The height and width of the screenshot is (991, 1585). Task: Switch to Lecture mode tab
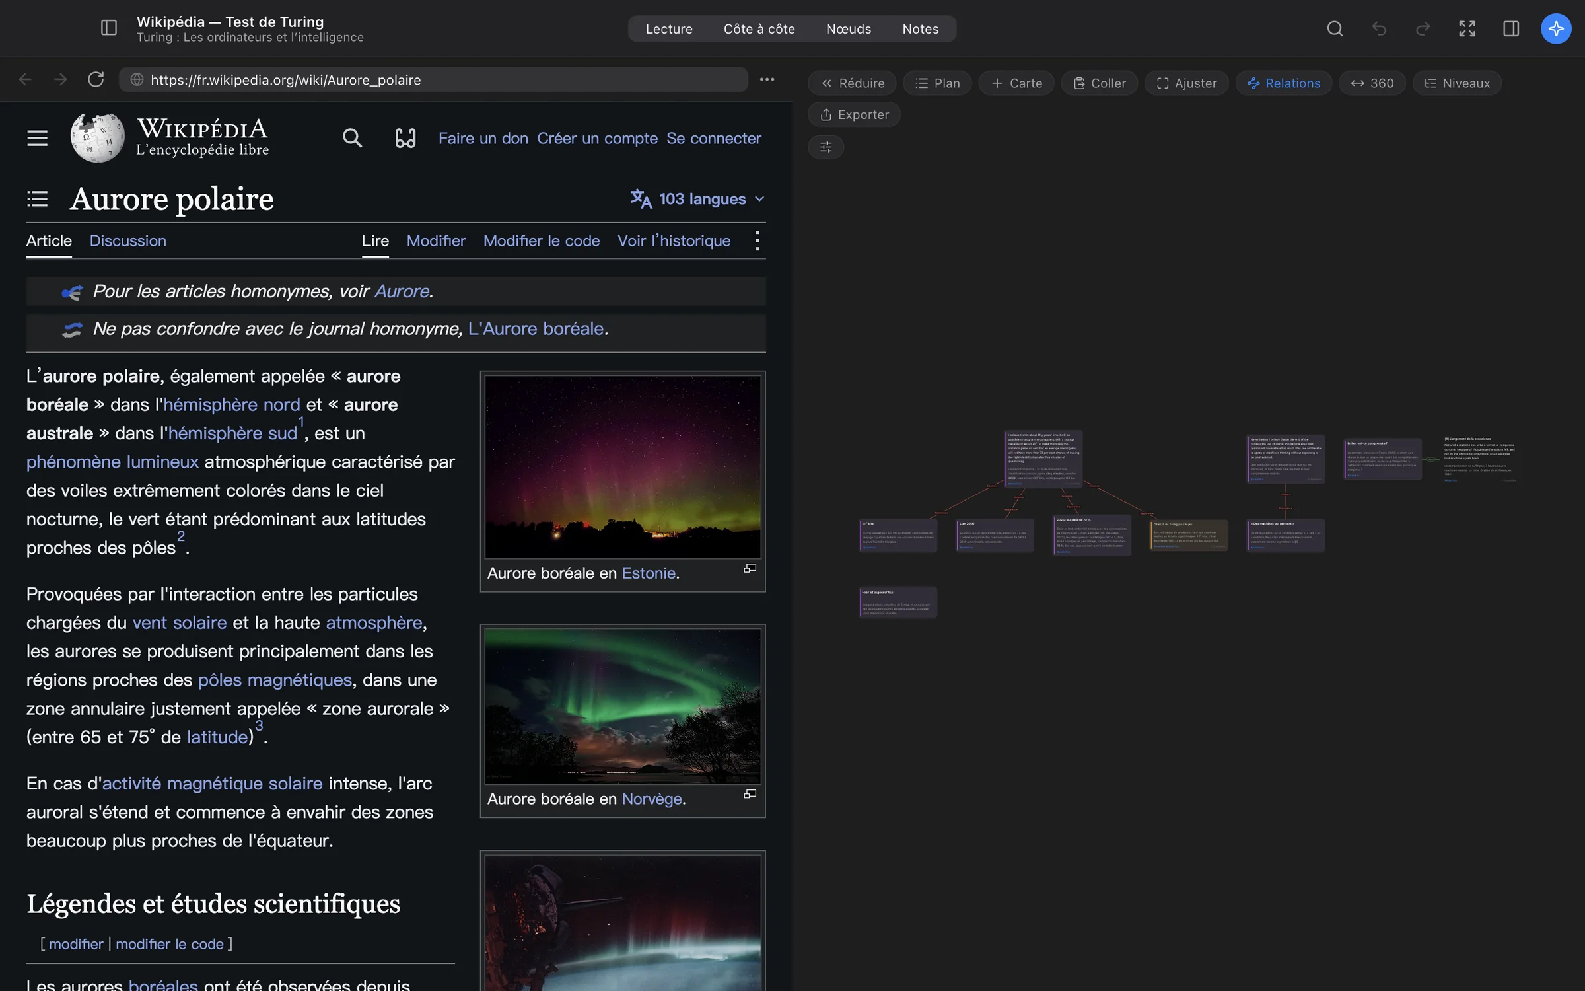coord(669,28)
